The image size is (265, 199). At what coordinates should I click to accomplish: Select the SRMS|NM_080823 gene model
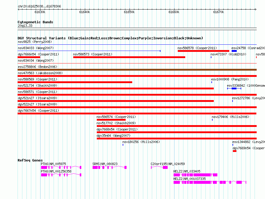109,168
